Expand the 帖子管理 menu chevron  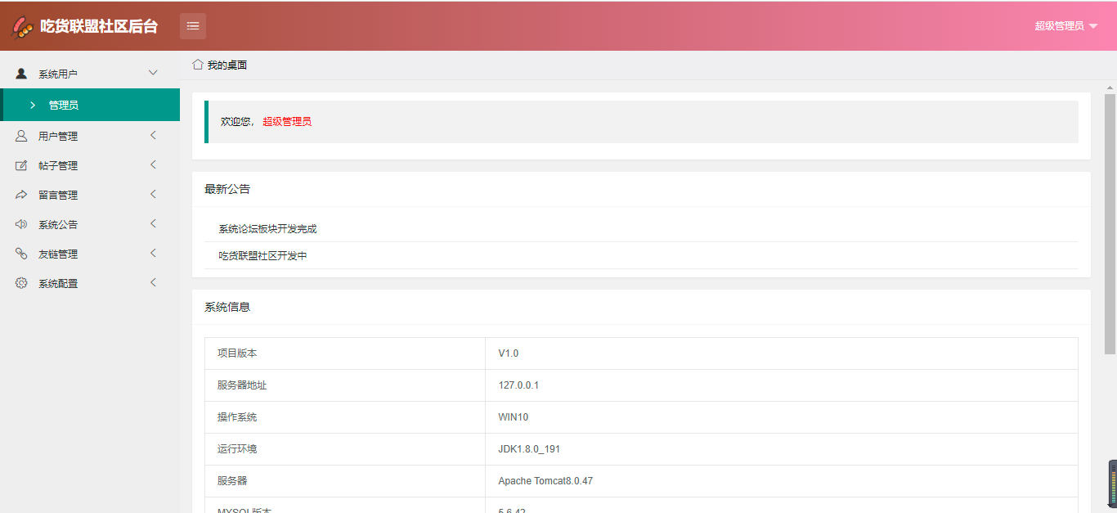pyautogui.click(x=153, y=164)
